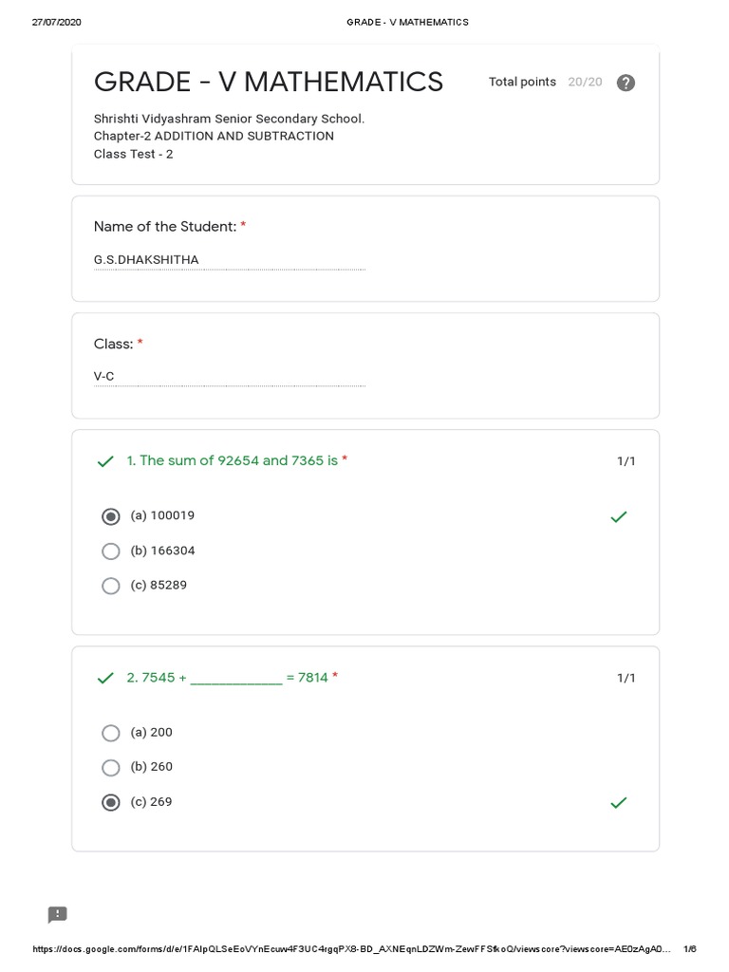Click green checkmark beside question 2 title
729x972 pixels.
105,678
